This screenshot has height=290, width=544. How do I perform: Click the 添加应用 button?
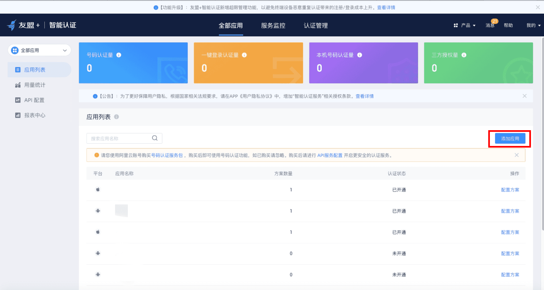[x=510, y=139]
